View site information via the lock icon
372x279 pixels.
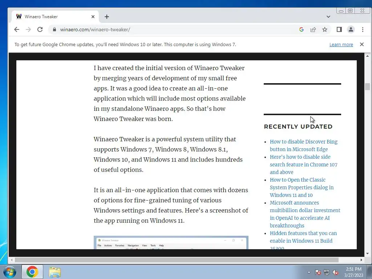[x=54, y=29]
